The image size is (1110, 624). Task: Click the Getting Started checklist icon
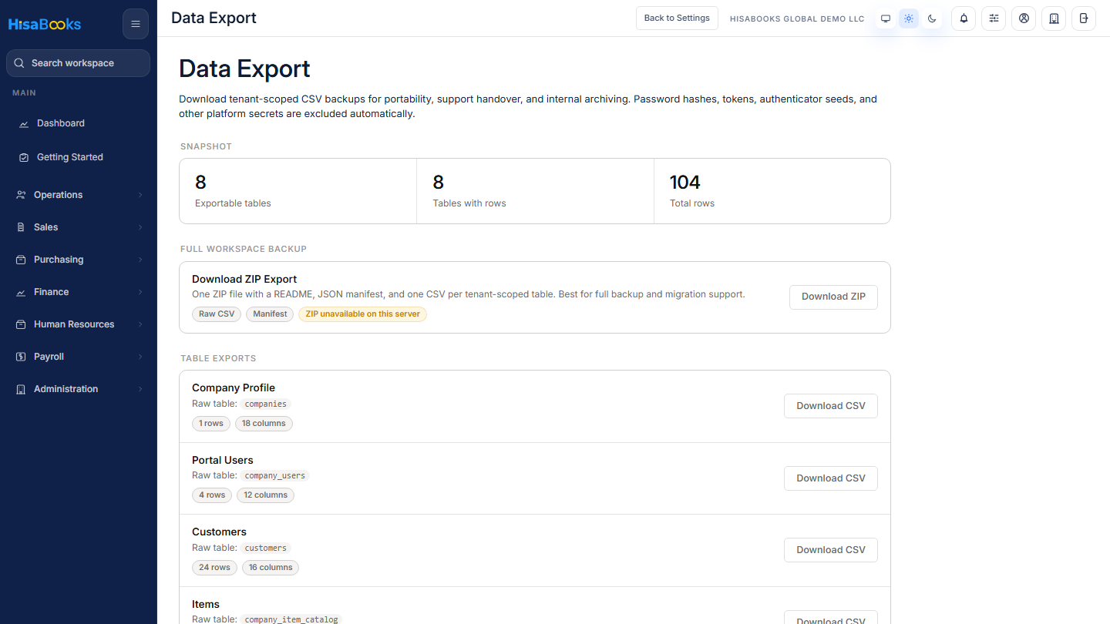pyautogui.click(x=24, y=157)
